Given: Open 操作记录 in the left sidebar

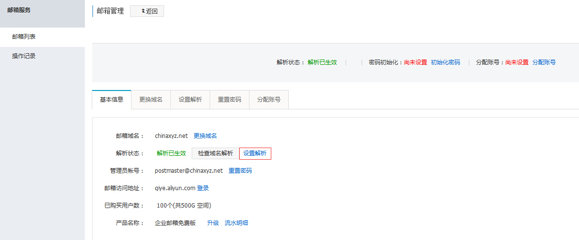Looking at the screenshot, I should coord(24,56).
